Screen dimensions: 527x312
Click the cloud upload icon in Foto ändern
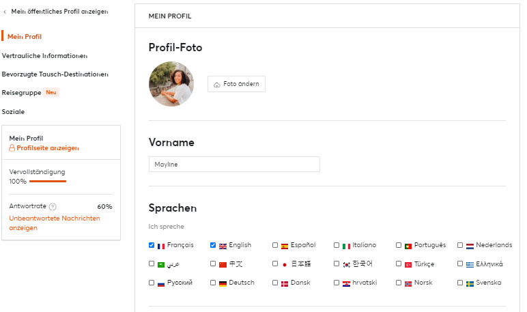(x=217, y=85)
